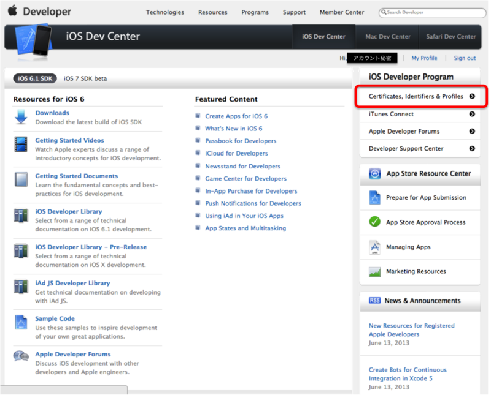
Task: Click the Getting Started Videos filmstrip icon
Action: 21,144
